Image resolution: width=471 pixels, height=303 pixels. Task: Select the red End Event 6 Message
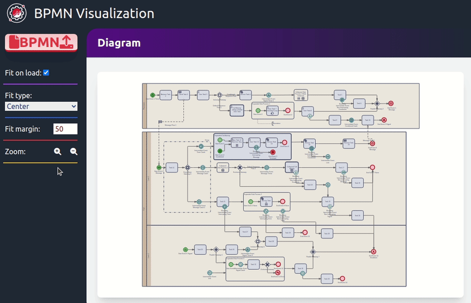pos(373,143)
